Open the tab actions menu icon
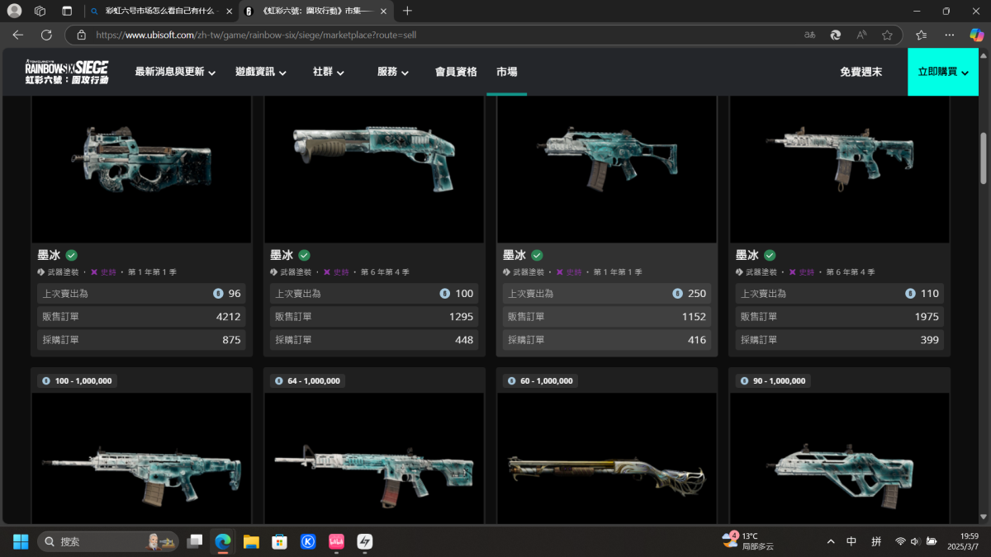The height and width of the screenshot is (557, 991). 67,11
